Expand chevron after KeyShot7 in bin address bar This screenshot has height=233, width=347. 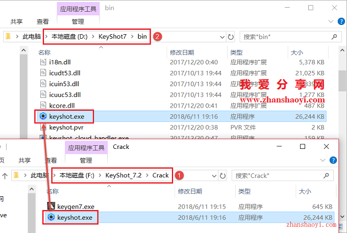(x=132, y=37)
